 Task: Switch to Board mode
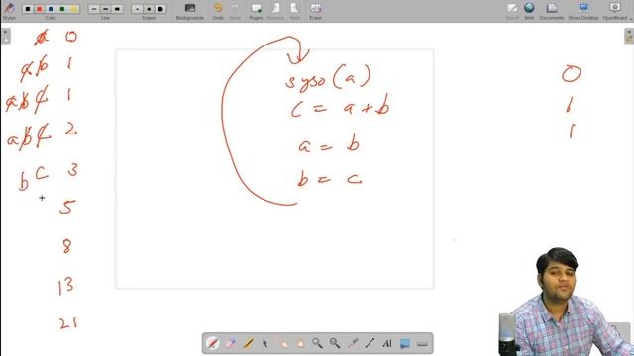(512, 11)
